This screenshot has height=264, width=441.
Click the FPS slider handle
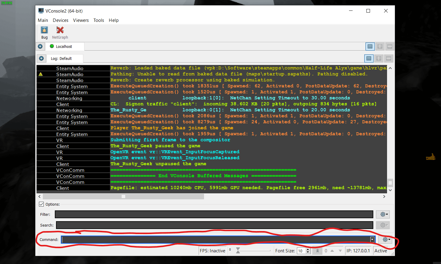238,251
